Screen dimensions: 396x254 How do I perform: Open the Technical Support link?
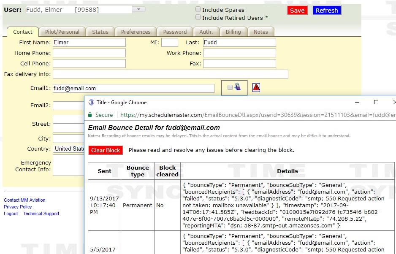pos(41,213)
